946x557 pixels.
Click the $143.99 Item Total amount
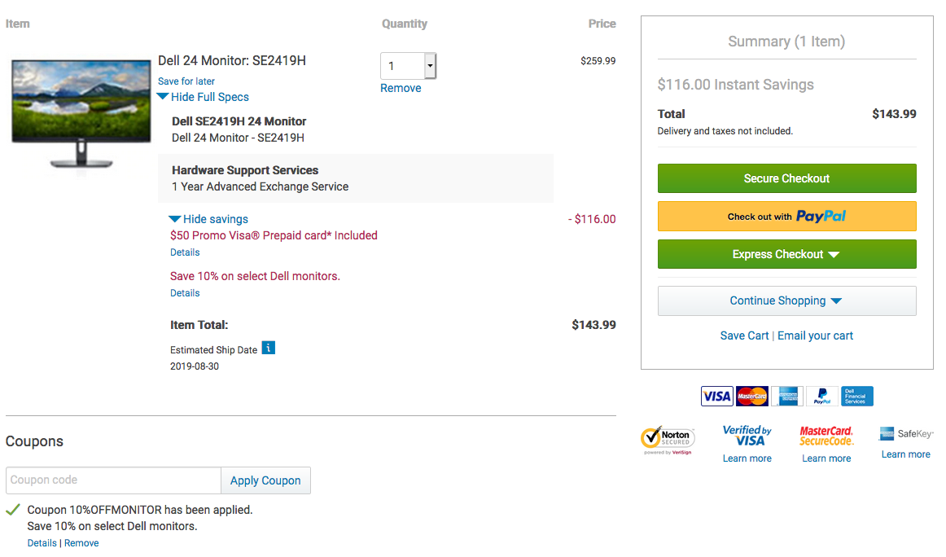(593, 325)
